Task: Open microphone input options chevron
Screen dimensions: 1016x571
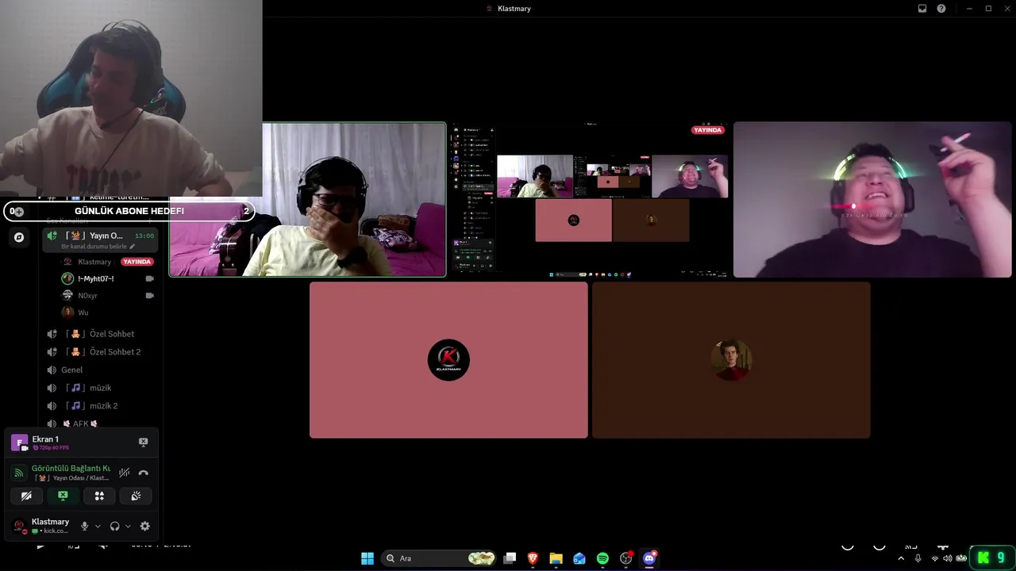Action: point(98,526)
